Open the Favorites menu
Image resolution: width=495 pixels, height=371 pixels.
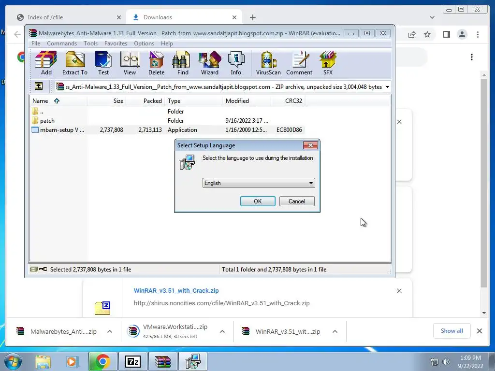[x=116, y=43]
